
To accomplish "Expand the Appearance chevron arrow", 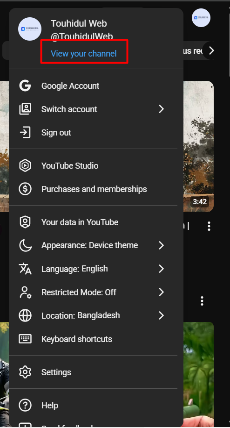I will point(161,245).
